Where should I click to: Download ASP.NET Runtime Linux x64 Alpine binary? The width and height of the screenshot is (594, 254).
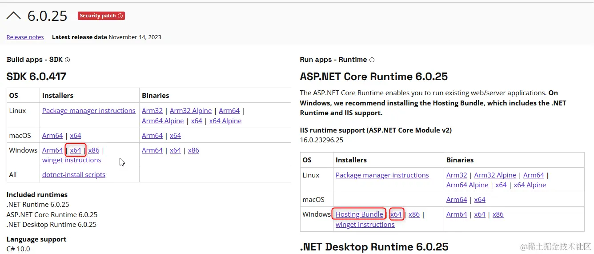point(530,185)
